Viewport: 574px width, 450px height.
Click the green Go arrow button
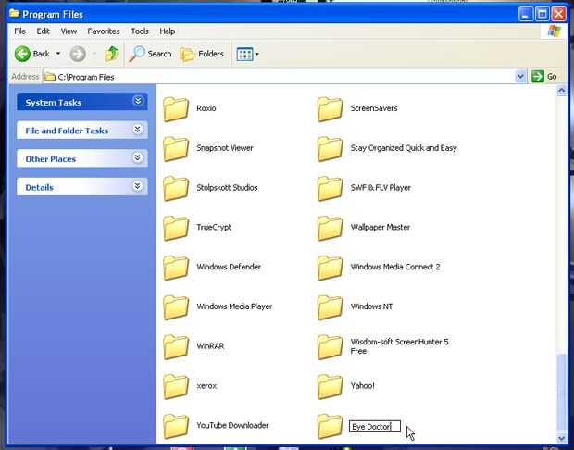coord(537,77)
